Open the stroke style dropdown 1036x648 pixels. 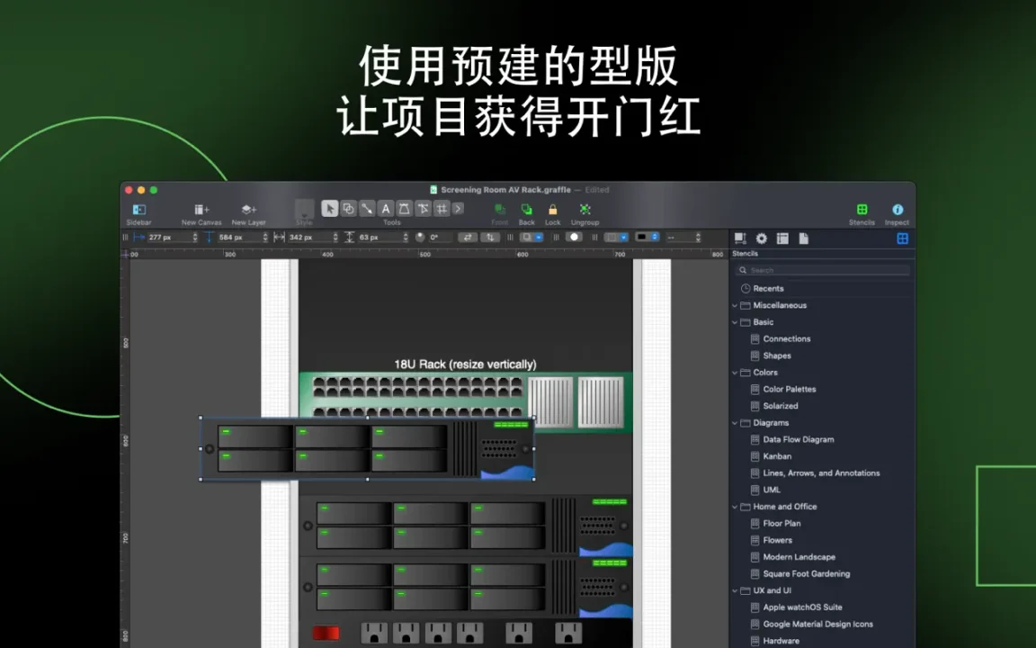click(616, 238)
